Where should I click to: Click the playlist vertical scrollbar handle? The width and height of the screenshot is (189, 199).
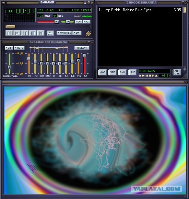click(x=185, y=10)
